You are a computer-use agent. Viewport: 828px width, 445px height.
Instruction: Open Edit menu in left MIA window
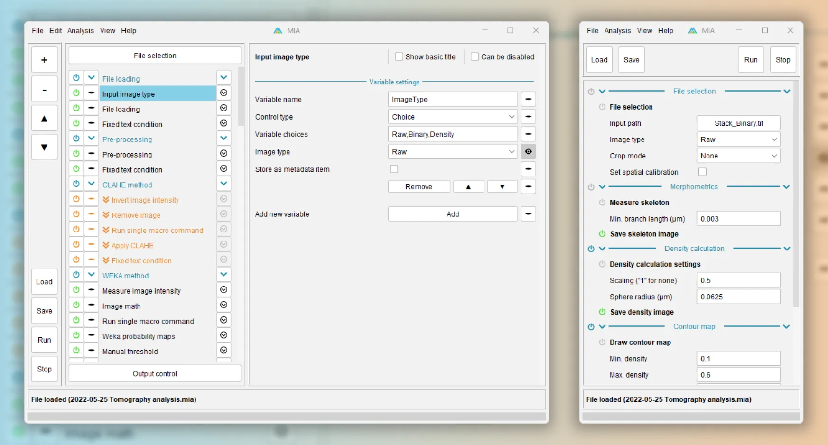[56, 30]
